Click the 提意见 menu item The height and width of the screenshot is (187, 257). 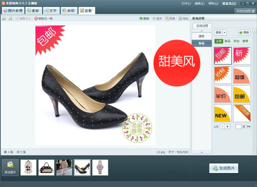[x=229, y=3]
